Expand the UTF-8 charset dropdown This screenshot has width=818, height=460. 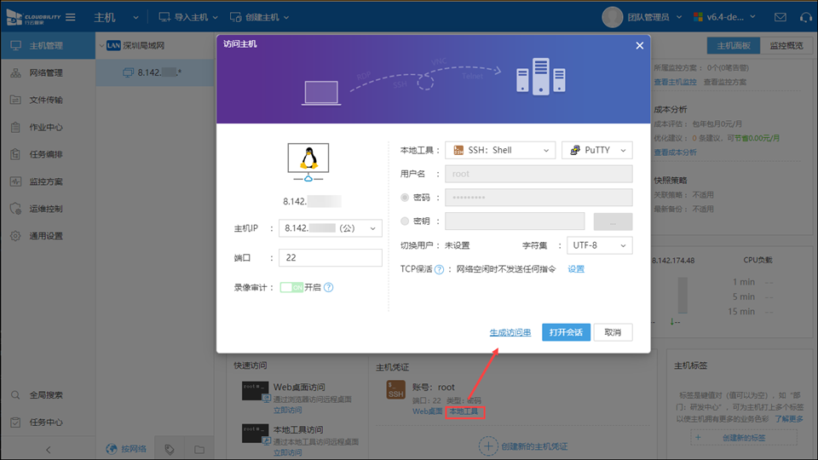point(599,245)
